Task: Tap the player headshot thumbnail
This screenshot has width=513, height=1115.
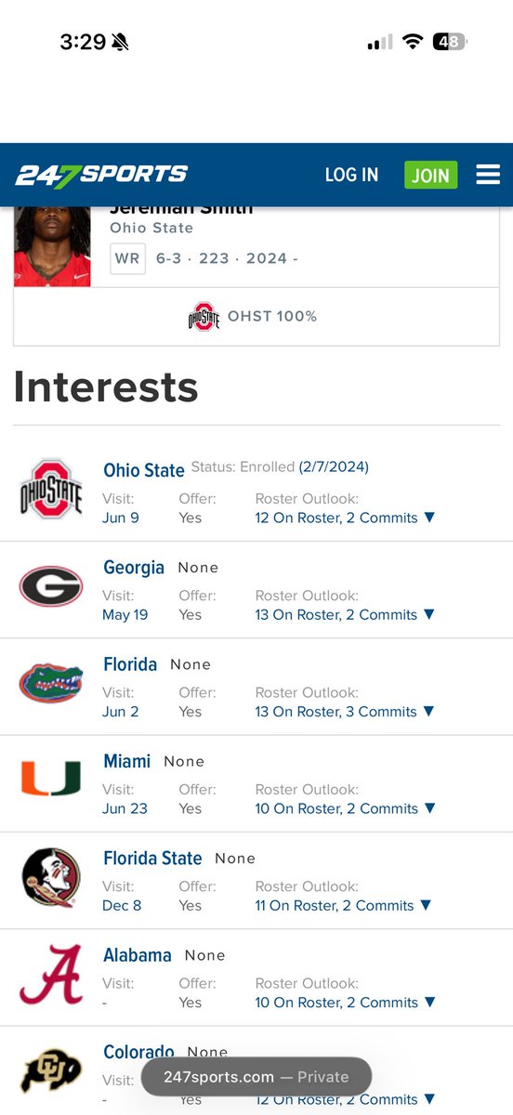Action: coord(52,246)
